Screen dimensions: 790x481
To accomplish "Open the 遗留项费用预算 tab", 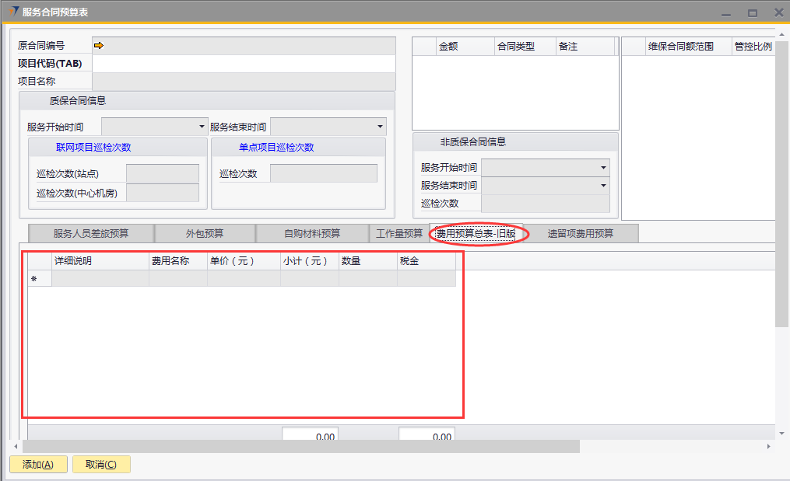I will click(580, 233).
